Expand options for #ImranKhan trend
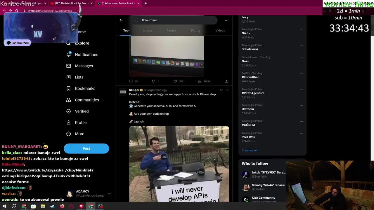 301,74
